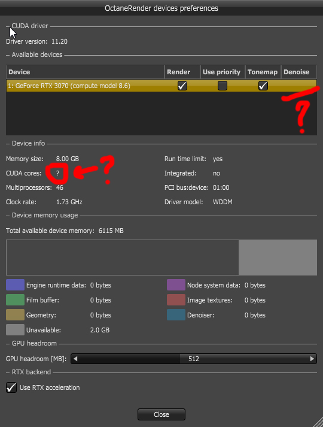The image size is (323, 427).
Task: Click the Render column header
Action: click(182, 72)
